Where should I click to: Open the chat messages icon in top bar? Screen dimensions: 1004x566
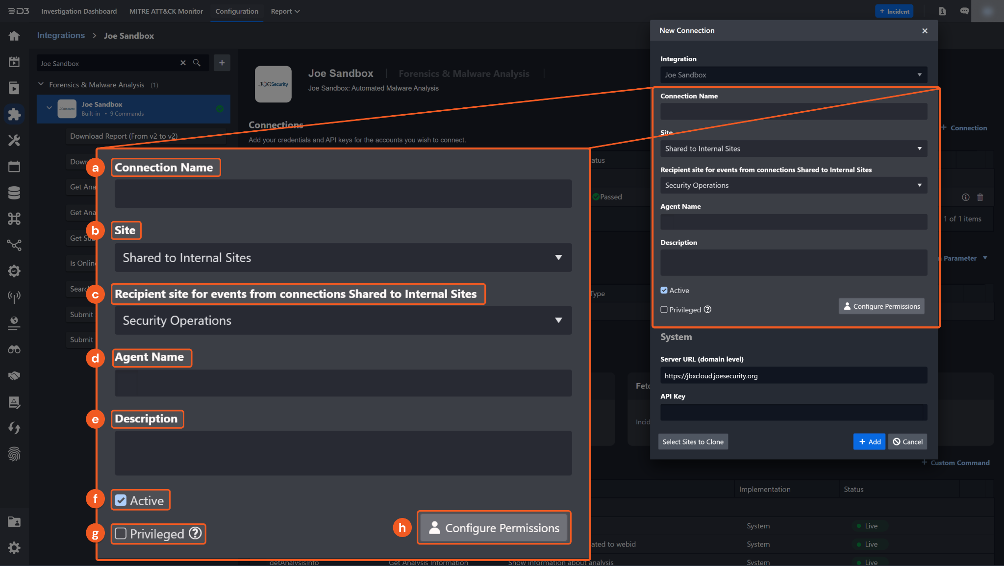[x=964, y=11]
